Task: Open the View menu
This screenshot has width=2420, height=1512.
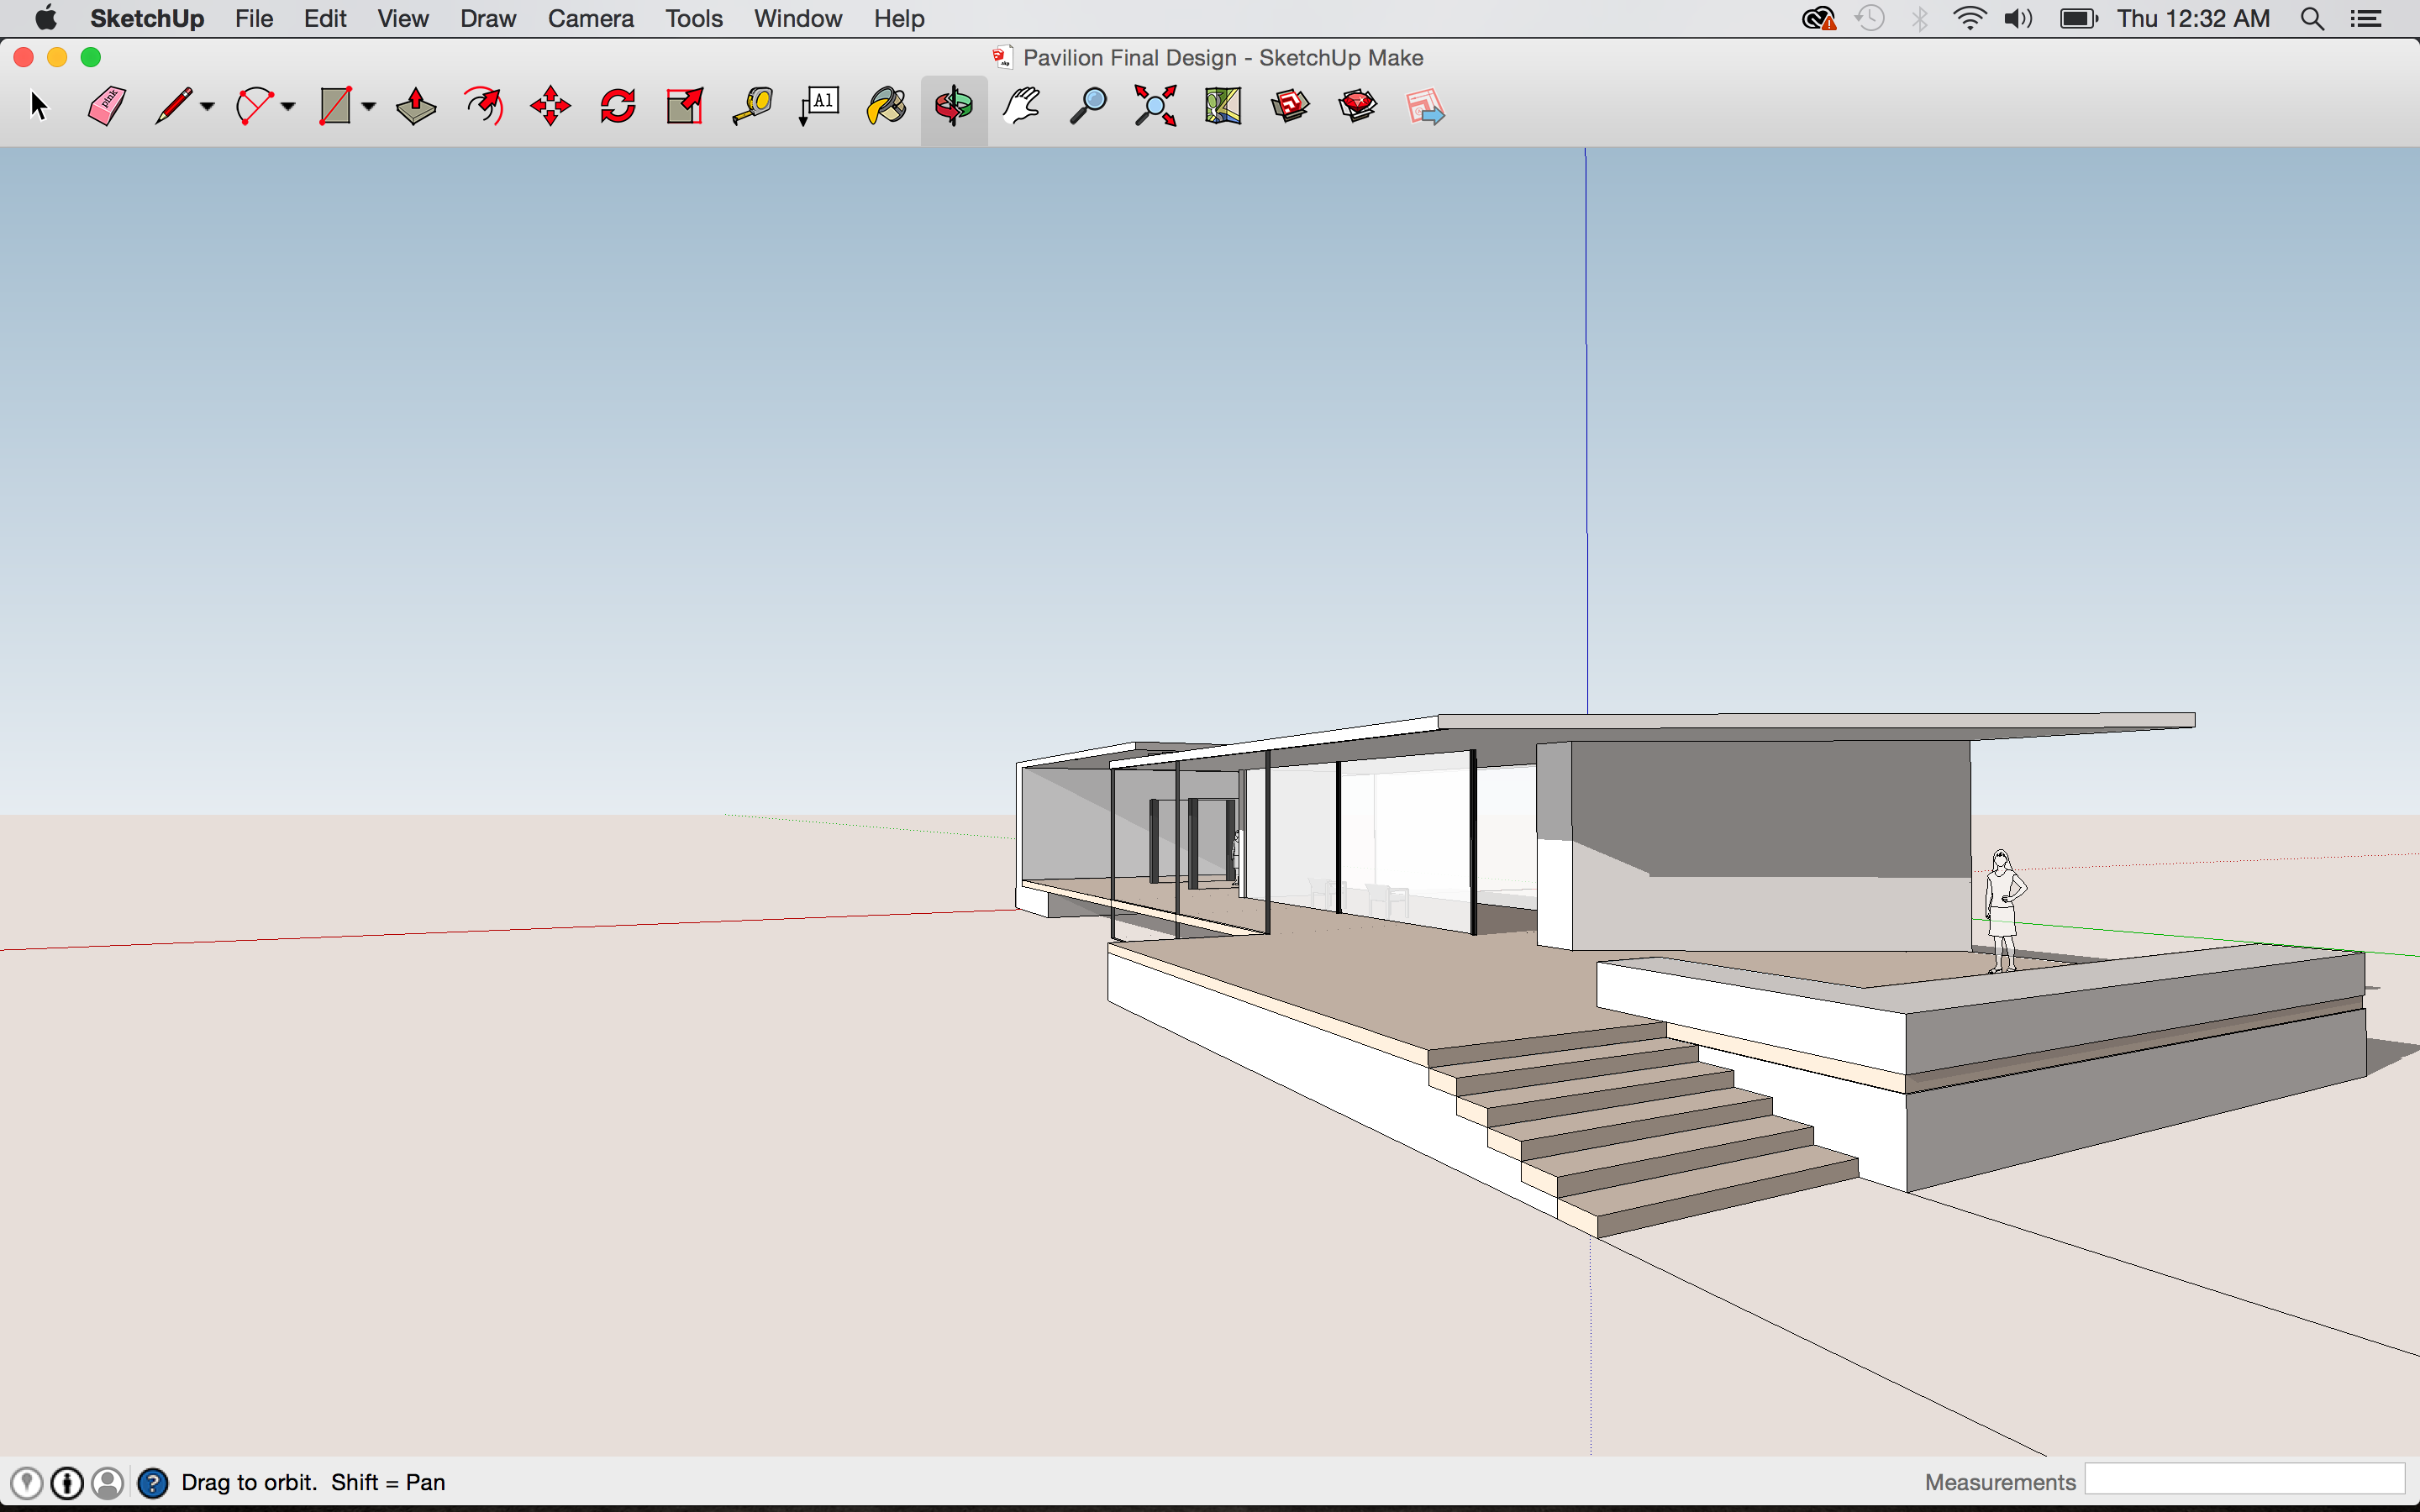Action: [403, 18]
